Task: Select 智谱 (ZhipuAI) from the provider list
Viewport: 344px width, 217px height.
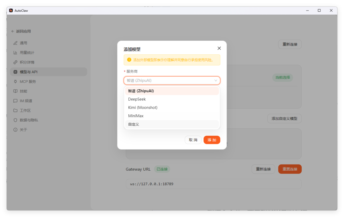Action: tap(172, 91)
